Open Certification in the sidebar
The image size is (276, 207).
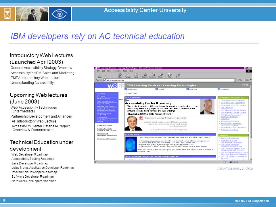point(102,117)
